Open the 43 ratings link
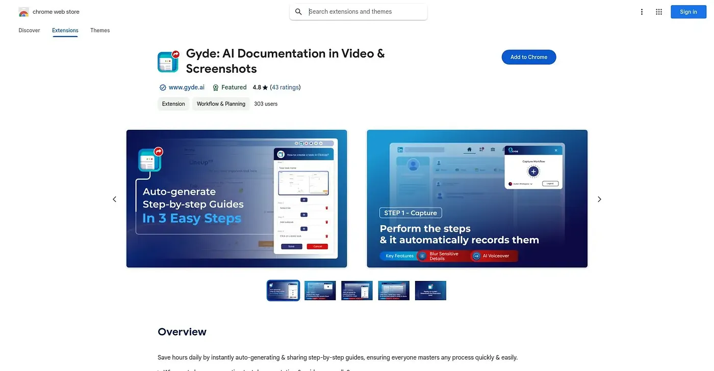The height and width of the screenshot is (371, 714). click(x=286, y=88)
